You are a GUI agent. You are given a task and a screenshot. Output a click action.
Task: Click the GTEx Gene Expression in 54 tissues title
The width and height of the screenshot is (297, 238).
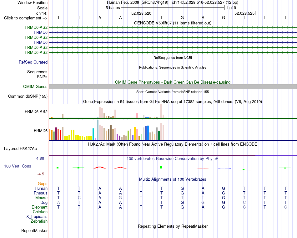point(173,102)
